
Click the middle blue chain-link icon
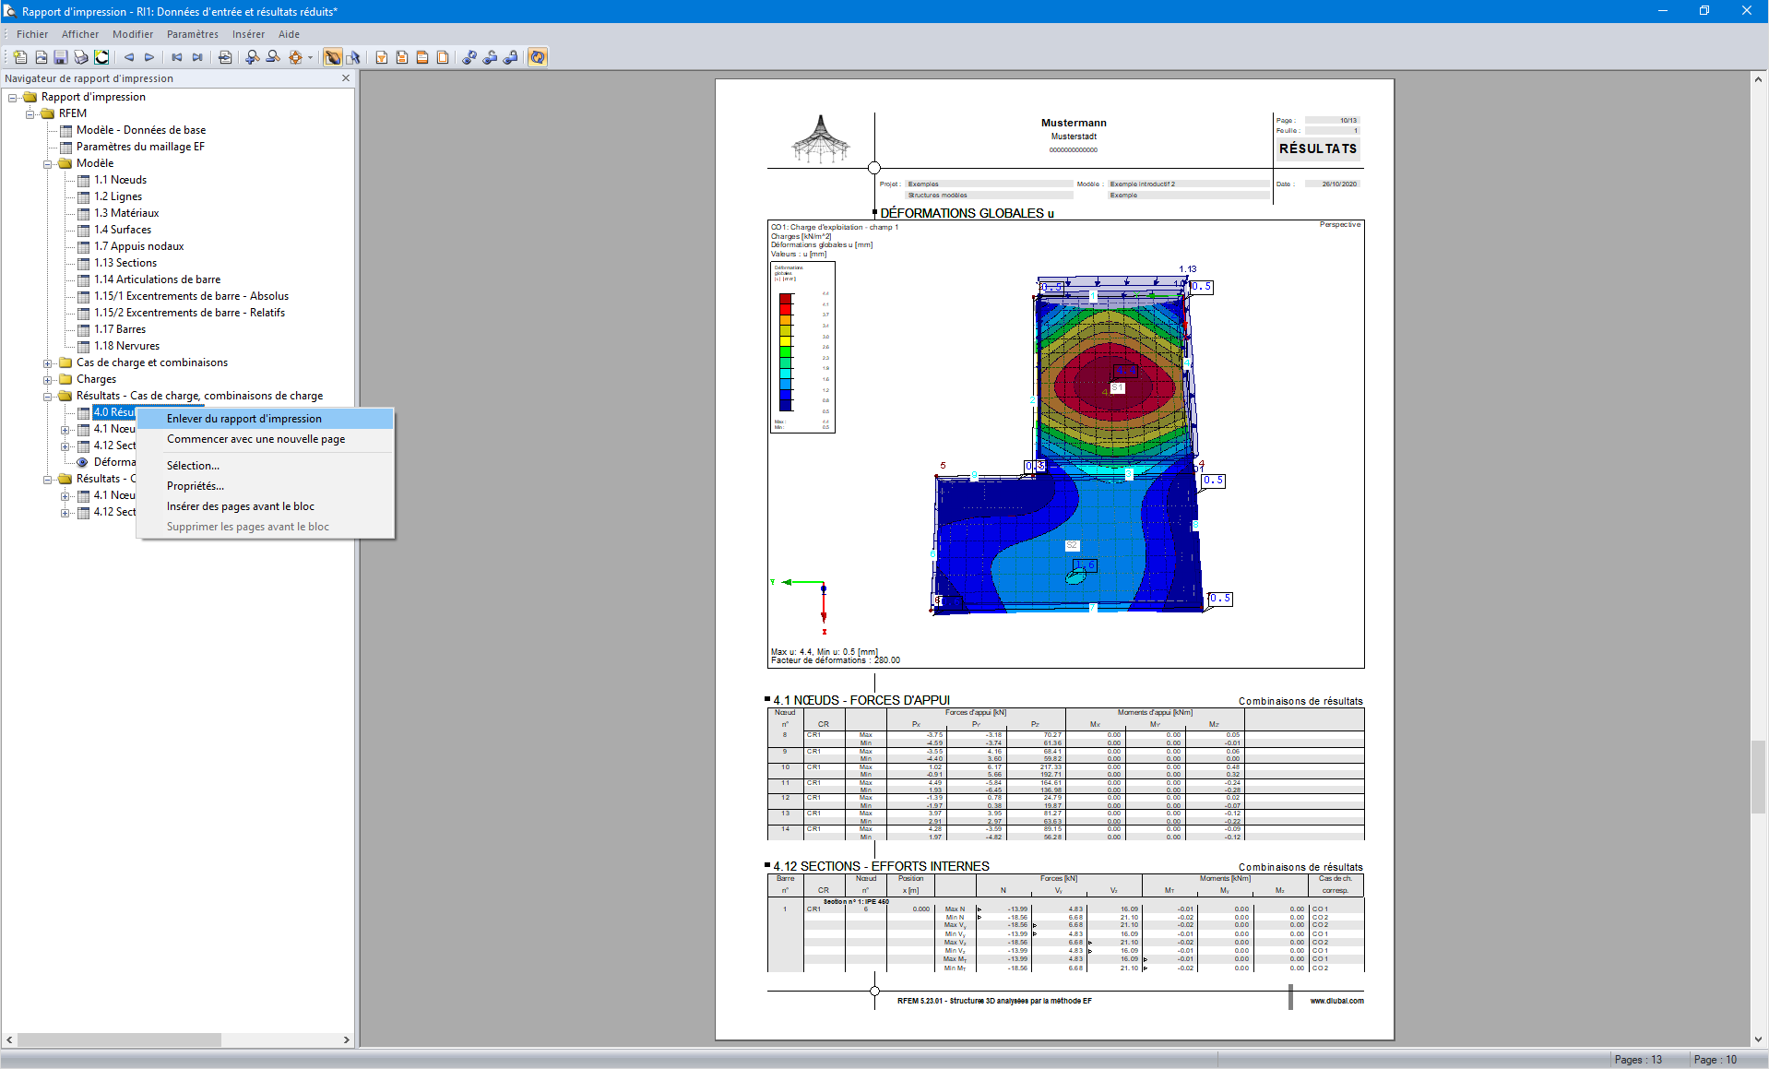(x=490, y=57)
